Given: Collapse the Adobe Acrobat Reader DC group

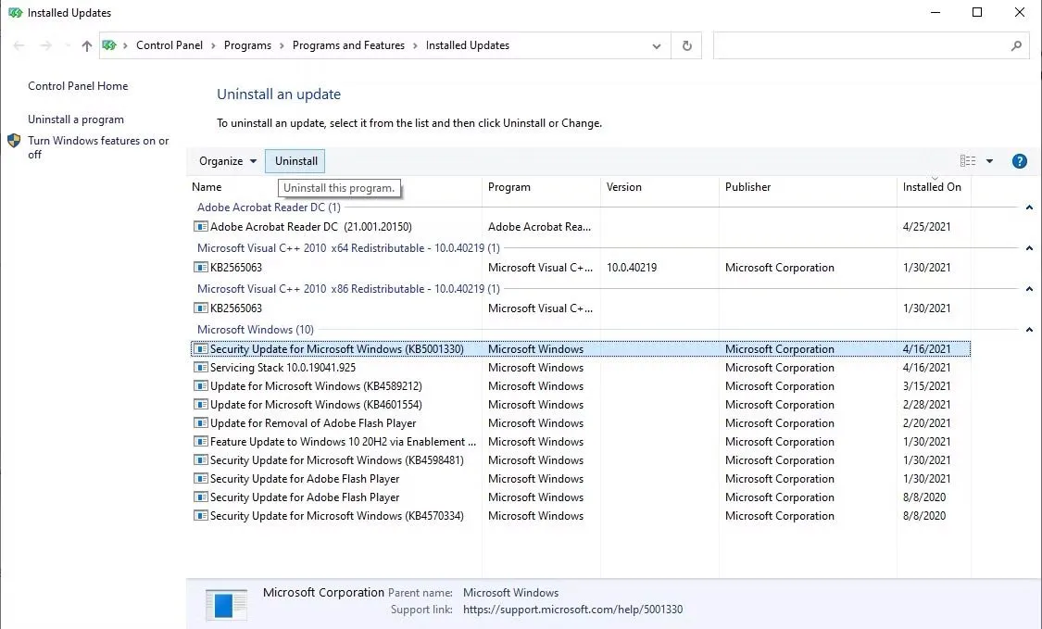Looking at the screenshot, I should [1029, 208].
